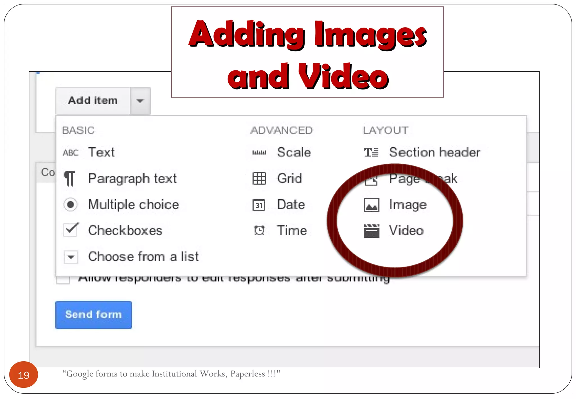
Task: Click the Checkboxes checkmark icon
Action: (71, 230)
